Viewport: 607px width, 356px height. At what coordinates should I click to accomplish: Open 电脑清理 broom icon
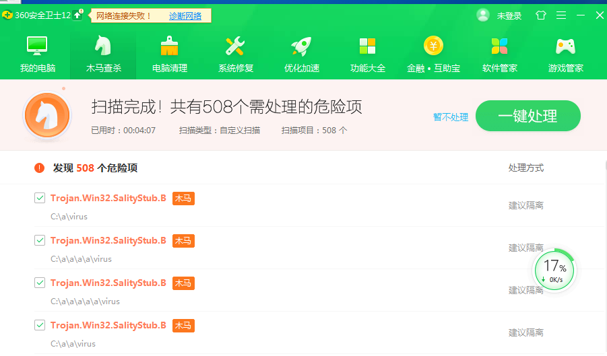[x=169, y=46]
